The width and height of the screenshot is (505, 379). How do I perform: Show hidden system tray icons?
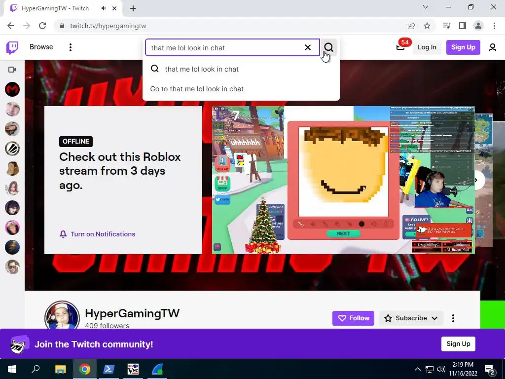(x=417, y=369)
